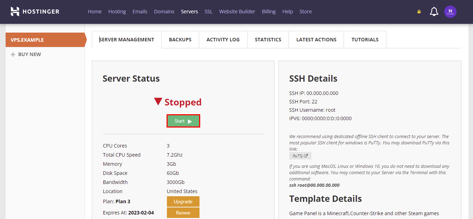The height and width of the screenshot is (219, 473).
Task: Navigate to Domains in the top menu
Action: point(164,11)
